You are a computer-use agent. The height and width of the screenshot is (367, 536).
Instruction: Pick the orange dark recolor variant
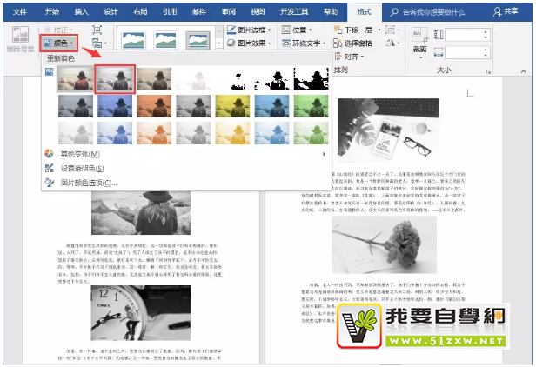click(153, 105)
